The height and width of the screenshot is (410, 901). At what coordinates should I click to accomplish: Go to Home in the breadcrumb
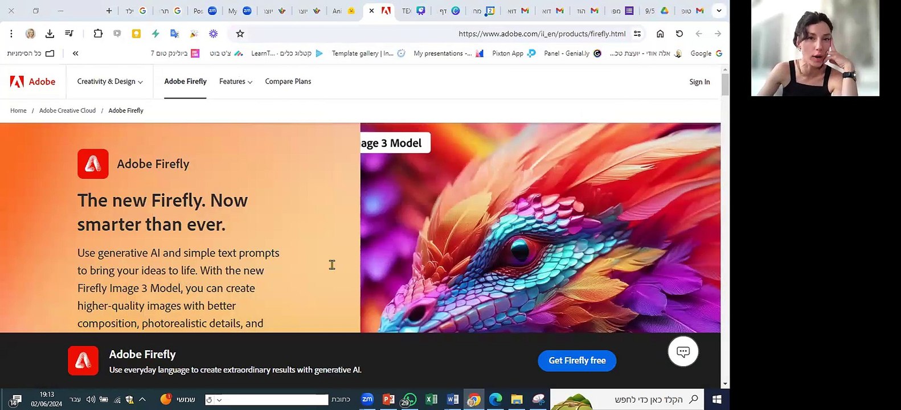point(18,110)
